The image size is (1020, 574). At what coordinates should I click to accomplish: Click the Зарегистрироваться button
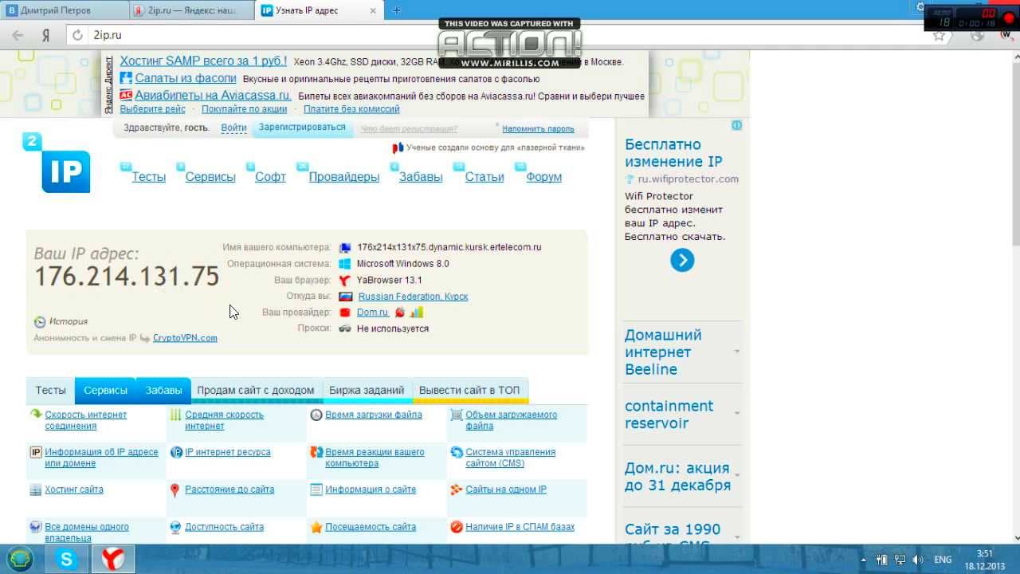tap(302, 128)
